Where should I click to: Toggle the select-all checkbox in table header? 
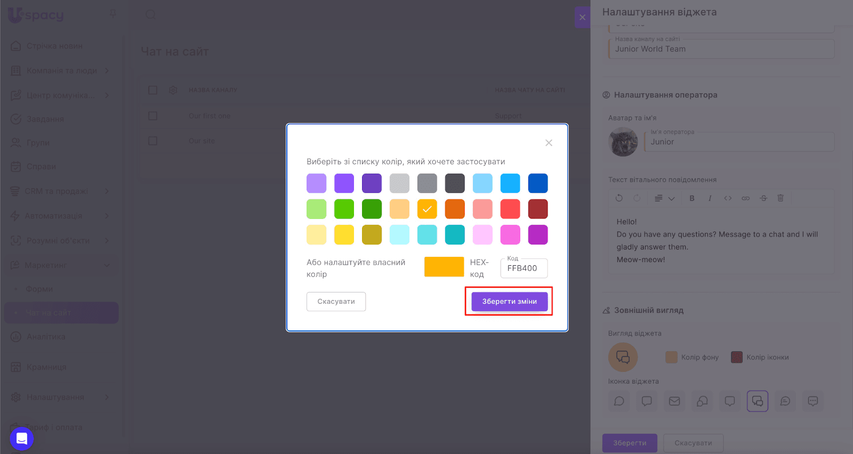click(153, 90)
